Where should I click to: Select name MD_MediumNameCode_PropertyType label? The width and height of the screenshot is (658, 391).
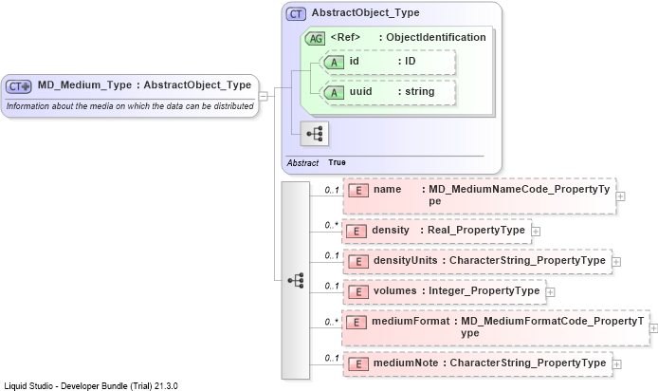[491, 195]
